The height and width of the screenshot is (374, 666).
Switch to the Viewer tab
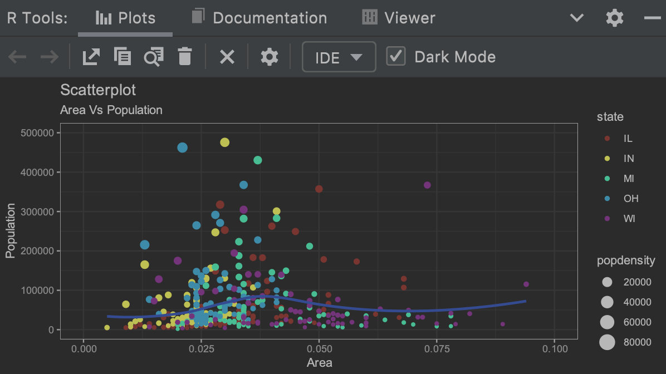click(398, 18)
